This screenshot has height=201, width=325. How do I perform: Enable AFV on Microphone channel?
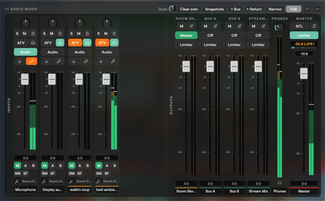(x=21, y=43)
